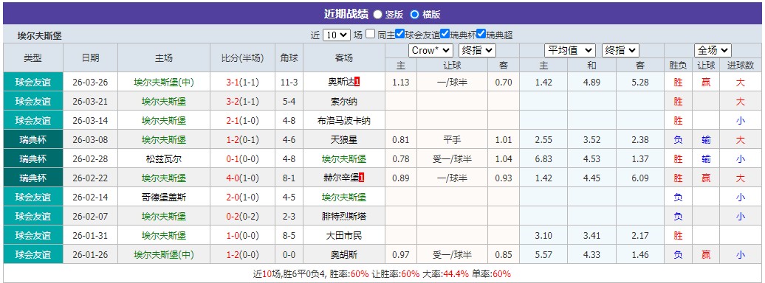
Task: Click the score 1-0(0-0)
Action: [242, 236]
